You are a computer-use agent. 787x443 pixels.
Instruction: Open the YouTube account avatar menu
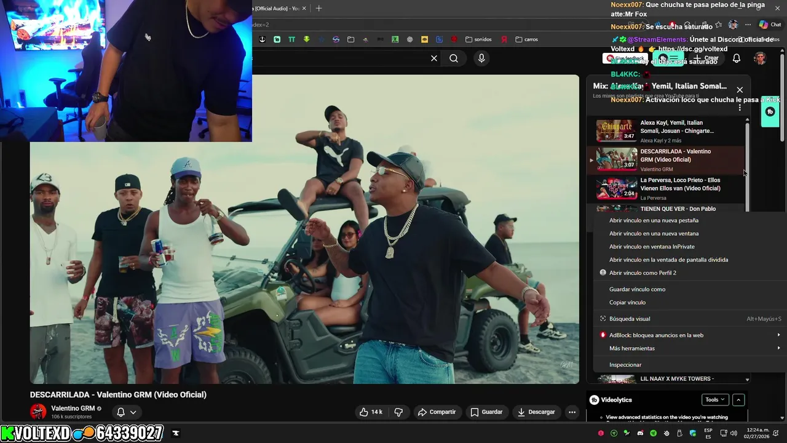pyautogui.click(x=760, y=58)
